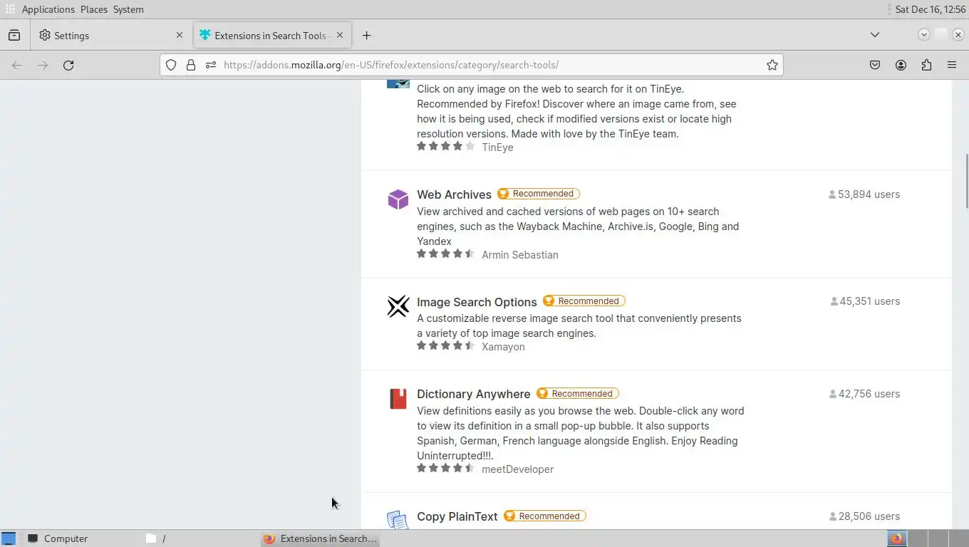Click Recommended badge next to Dictionary Anywhere
This screenshot has width=969, height=547.
578,394
